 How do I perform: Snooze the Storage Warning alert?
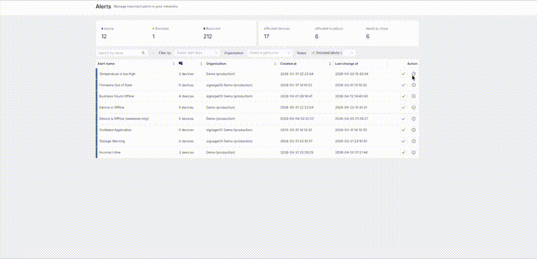point(413,141)
